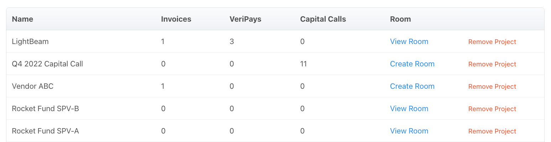Click Rocket Fund SPV-B project name
The width and height of the screenshot is (551, 142).
45,109
